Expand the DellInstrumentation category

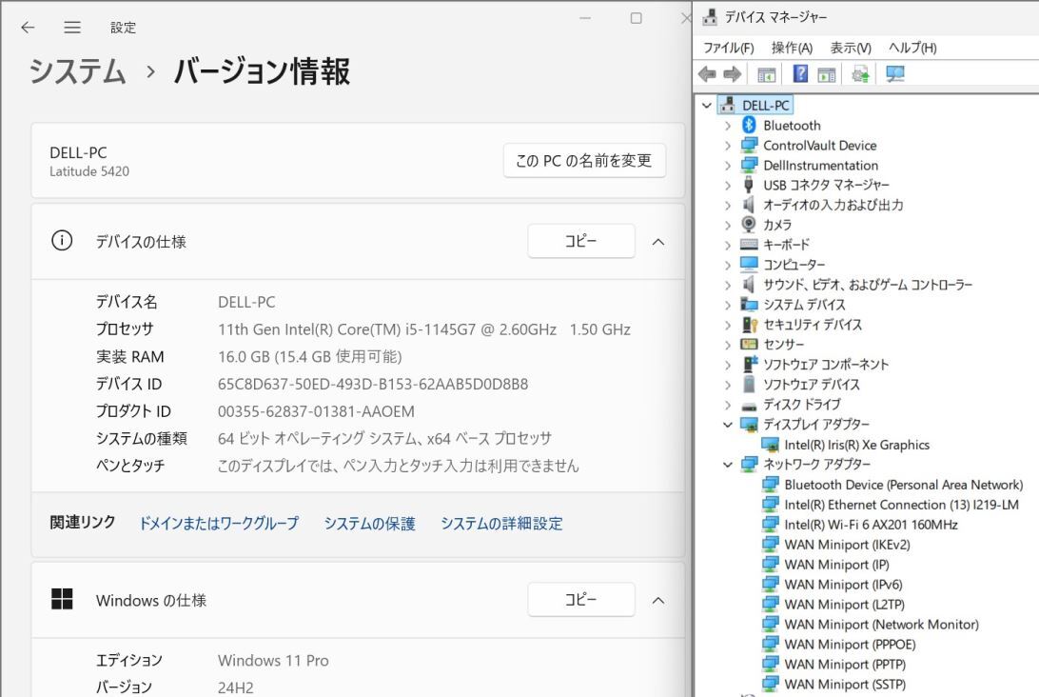coord(728,165)
